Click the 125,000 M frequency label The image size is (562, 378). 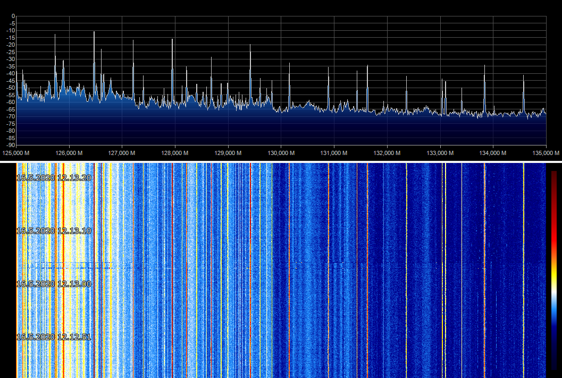[16, 153]
